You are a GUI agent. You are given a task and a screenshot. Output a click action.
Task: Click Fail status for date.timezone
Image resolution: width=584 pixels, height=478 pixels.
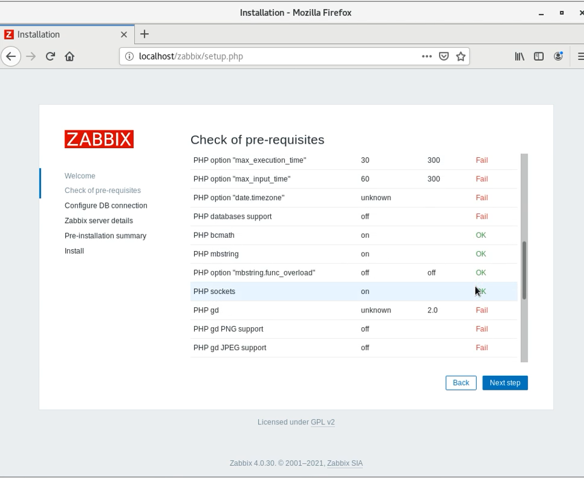tap(482, 198)
